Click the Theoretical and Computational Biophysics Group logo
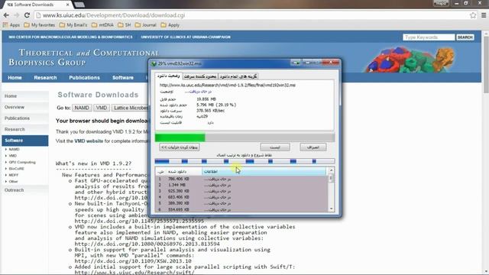489x275 pixels. click(83, 58)
